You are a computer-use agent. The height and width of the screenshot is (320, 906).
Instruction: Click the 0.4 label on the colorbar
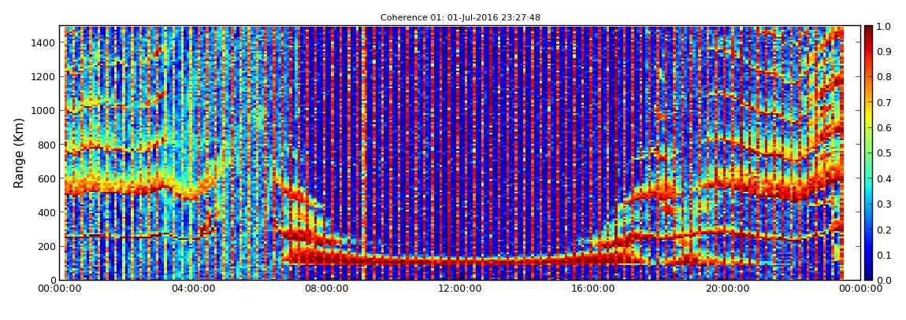point(883,178)
